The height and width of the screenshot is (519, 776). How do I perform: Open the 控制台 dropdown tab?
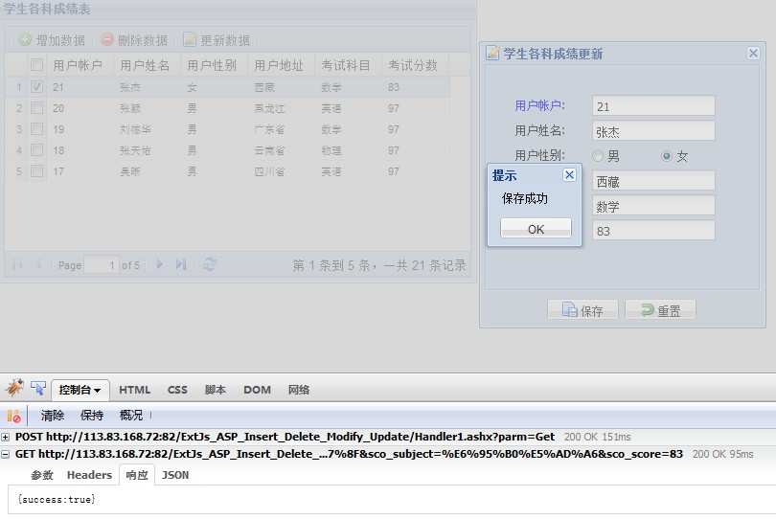80,390
